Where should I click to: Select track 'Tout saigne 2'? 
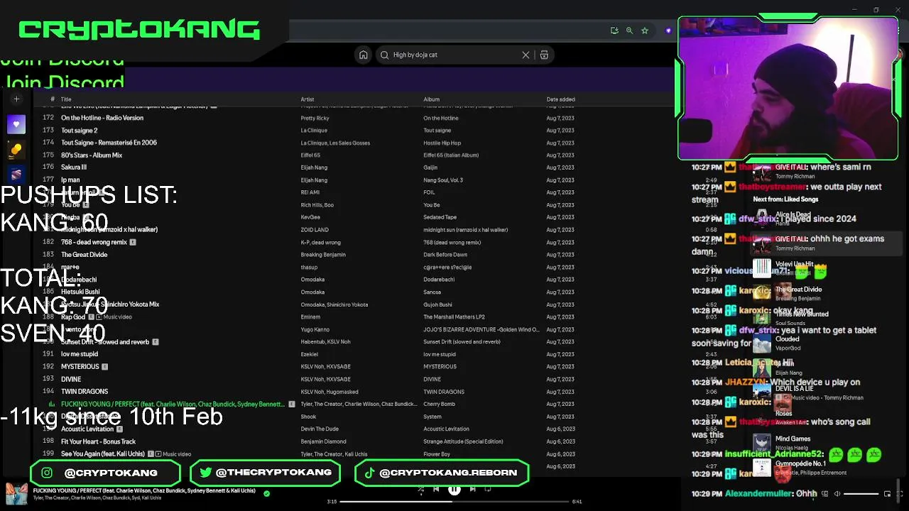tap(79, 131)
